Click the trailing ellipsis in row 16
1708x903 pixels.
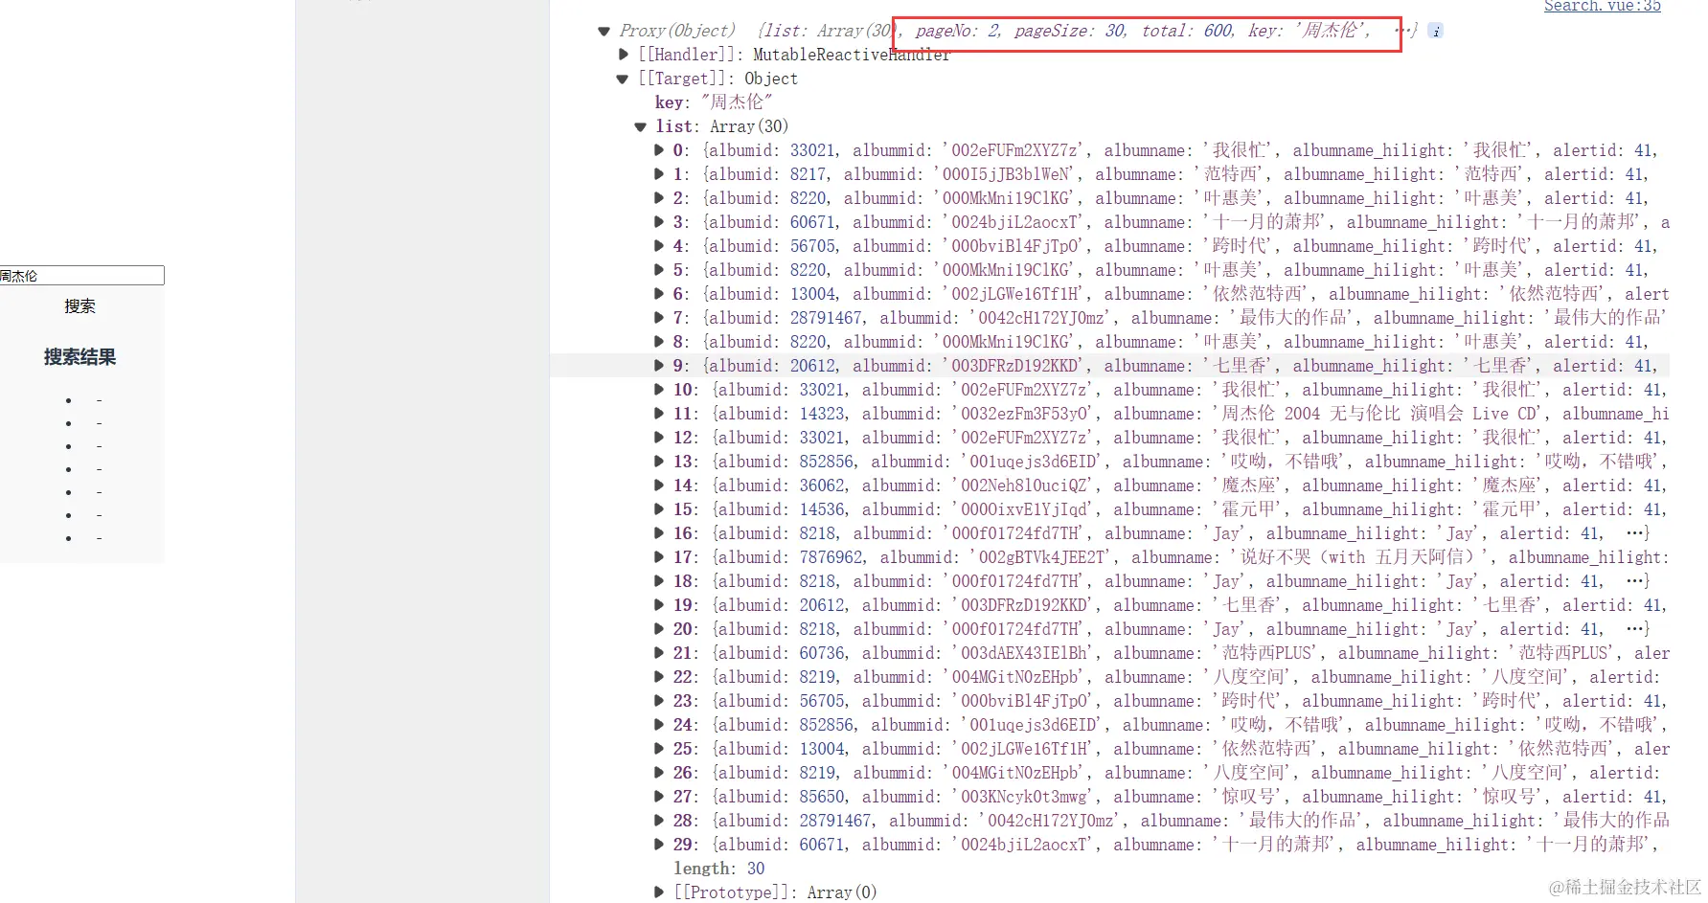1636,533
